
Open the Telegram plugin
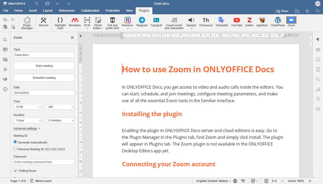click(x=142, y=22)
